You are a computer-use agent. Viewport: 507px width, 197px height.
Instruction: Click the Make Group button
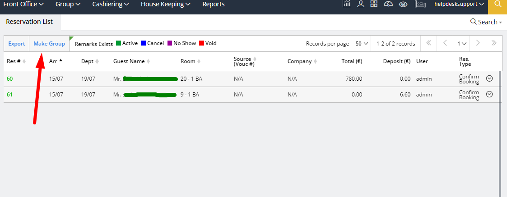(x=49, y=44)
